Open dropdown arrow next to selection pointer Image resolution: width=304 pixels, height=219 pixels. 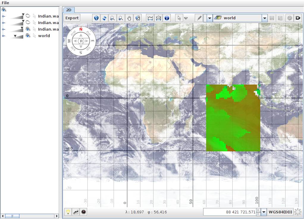point(186,18)
